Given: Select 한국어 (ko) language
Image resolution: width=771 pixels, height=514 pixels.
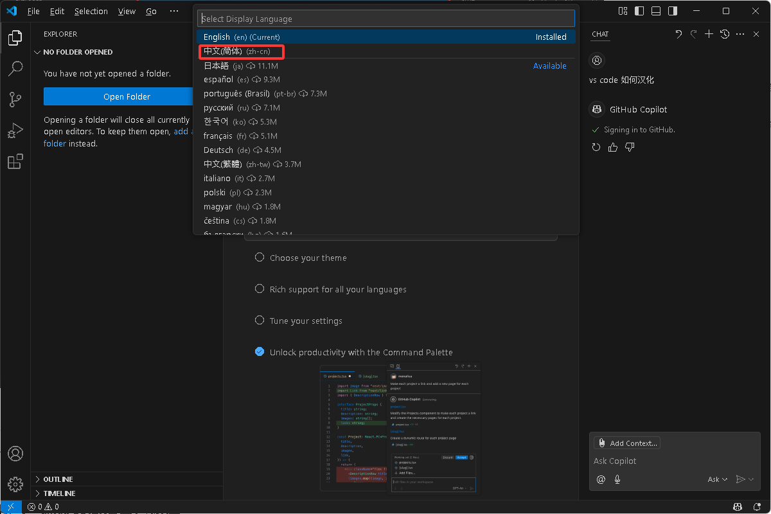Looking at the screenshot, I should 386,122.
